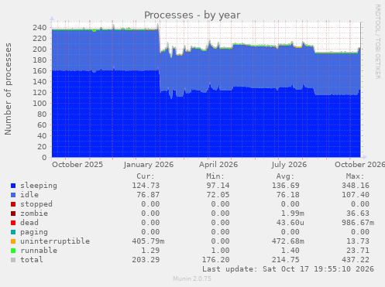
Task: Click the 'Last update' timestamp text
Action: pos(287,269)
